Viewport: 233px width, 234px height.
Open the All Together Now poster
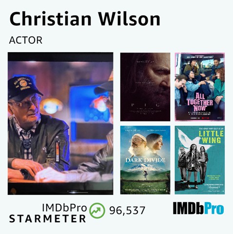click(200, 87)
